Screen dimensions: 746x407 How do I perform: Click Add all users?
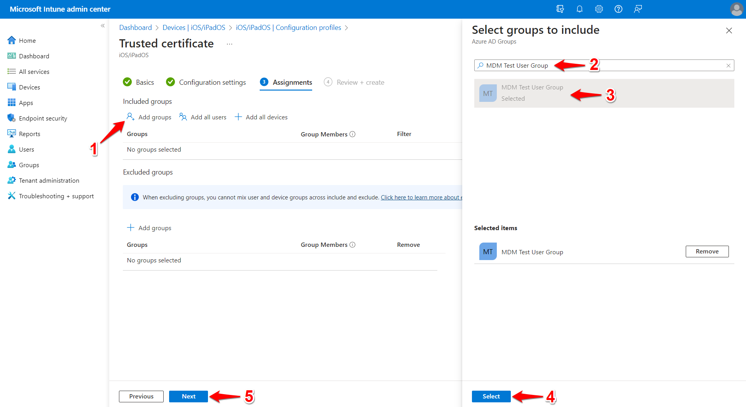coord(203,117)
